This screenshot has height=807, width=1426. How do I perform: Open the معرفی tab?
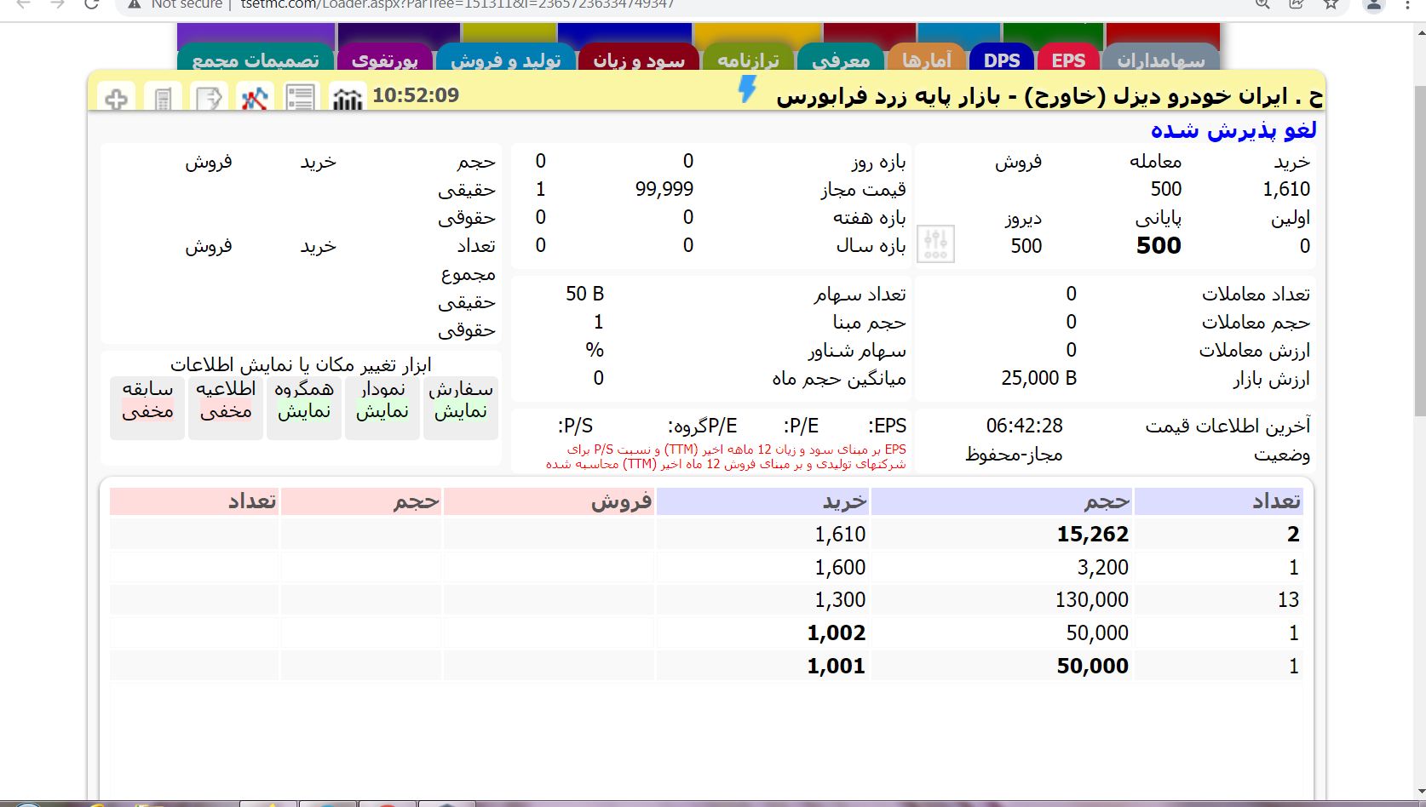(x=840, y=59)
